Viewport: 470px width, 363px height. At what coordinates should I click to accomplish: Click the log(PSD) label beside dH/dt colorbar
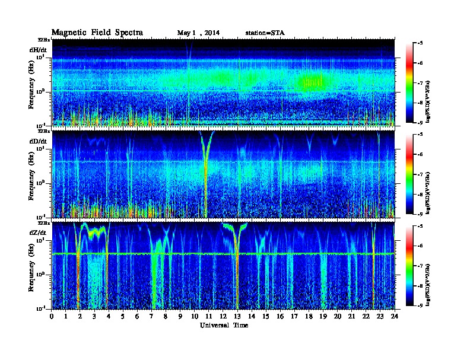pos(428,101)
